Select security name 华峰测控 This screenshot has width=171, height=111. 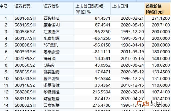[x=51, y=92]
